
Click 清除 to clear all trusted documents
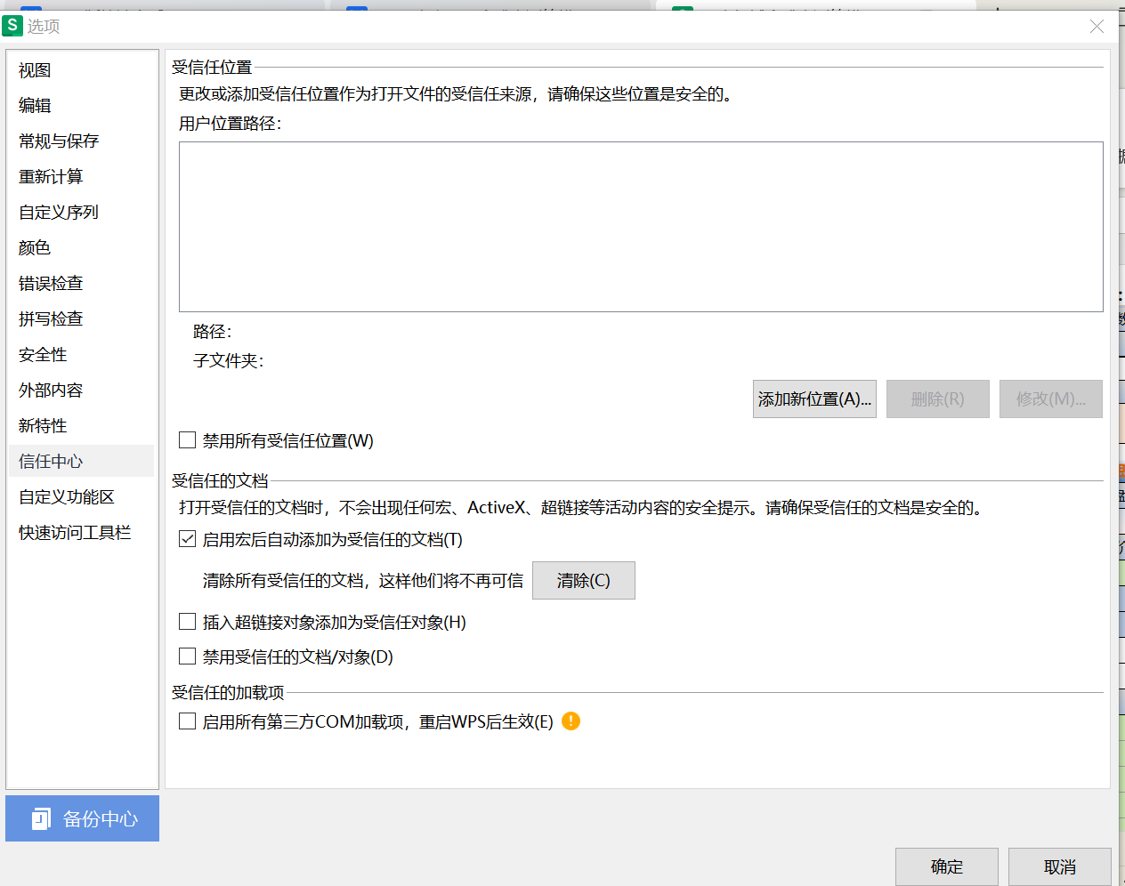583,580
